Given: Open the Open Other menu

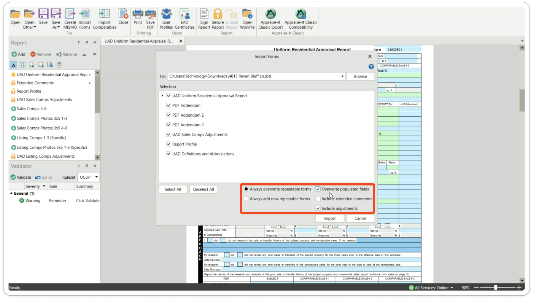Looking at the screenshot, I should click(29, 19).
